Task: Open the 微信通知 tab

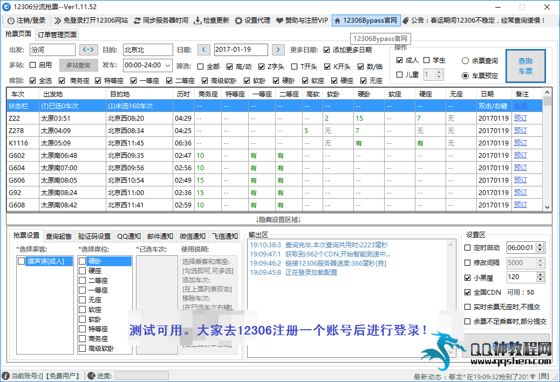Action: (193, 236)
